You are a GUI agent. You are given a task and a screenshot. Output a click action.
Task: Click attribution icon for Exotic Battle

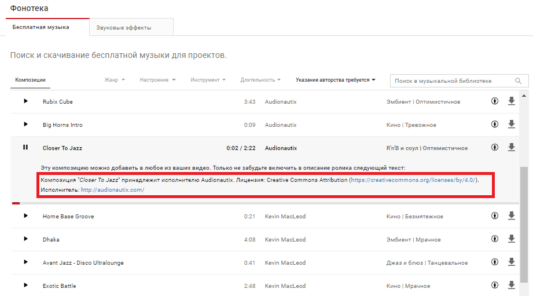(494, 286)
